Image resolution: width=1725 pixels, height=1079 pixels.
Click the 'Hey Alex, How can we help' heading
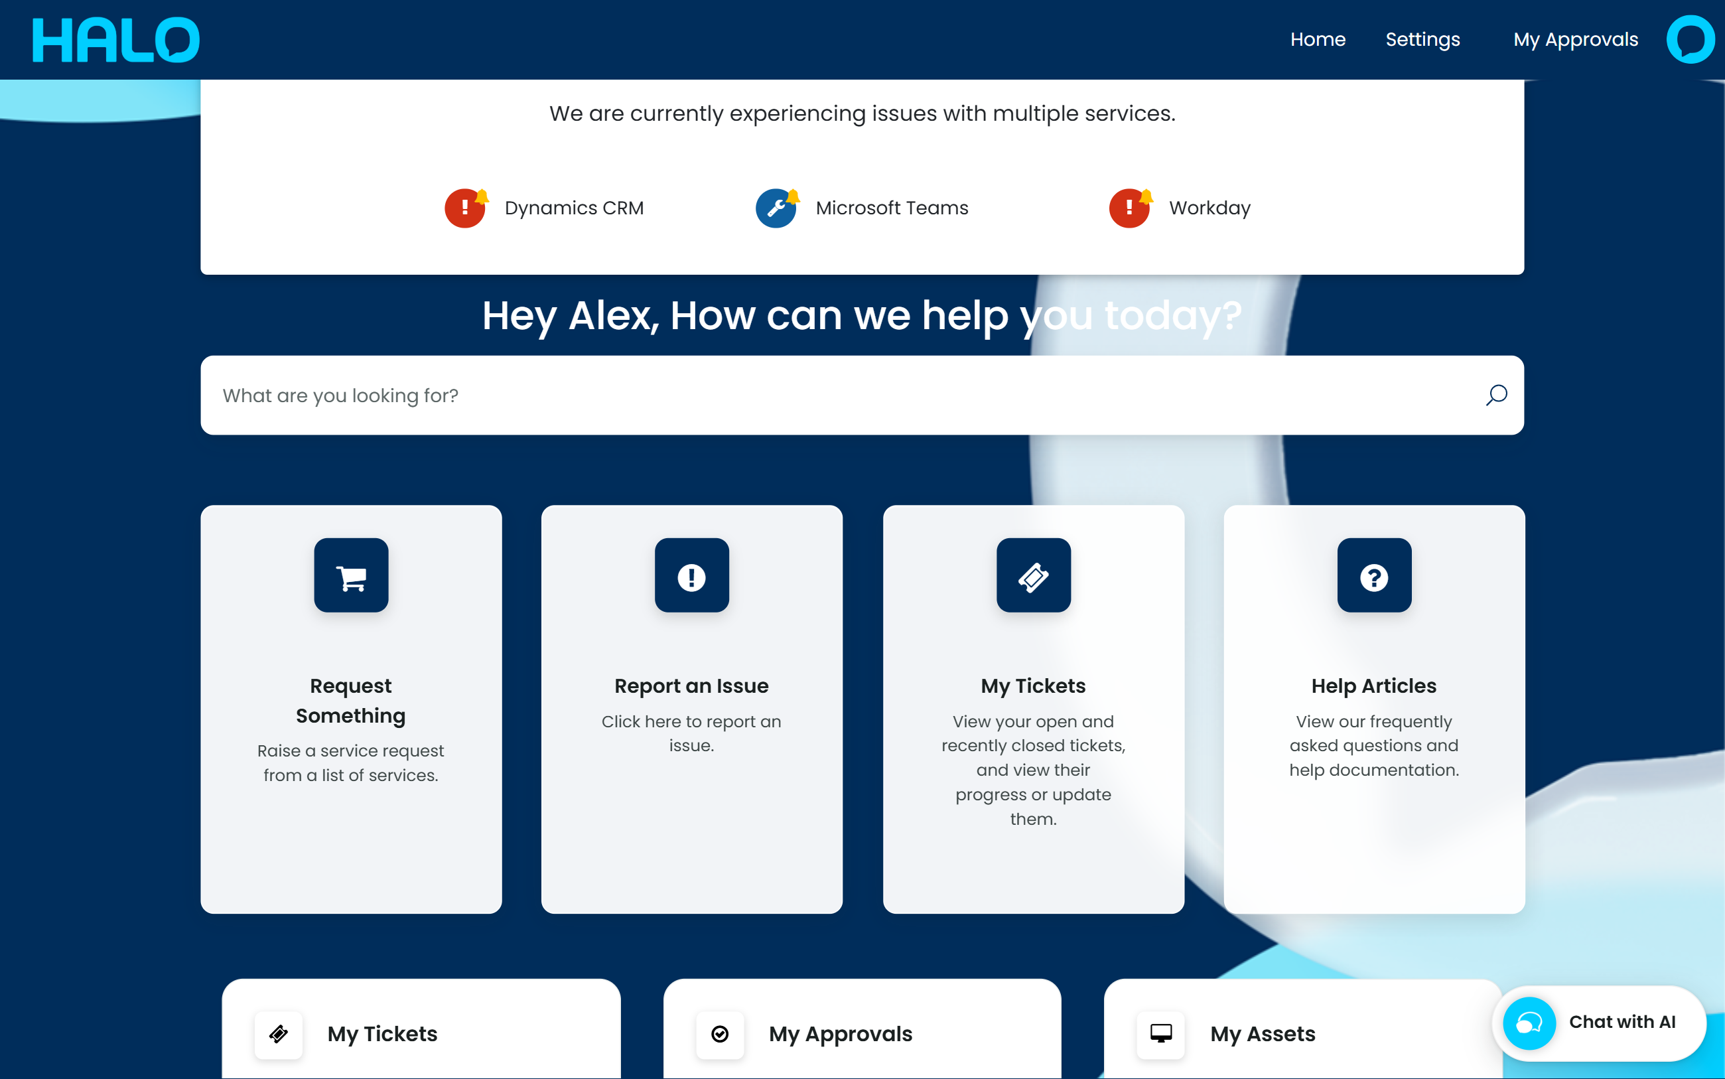click(x=862, y=315)
